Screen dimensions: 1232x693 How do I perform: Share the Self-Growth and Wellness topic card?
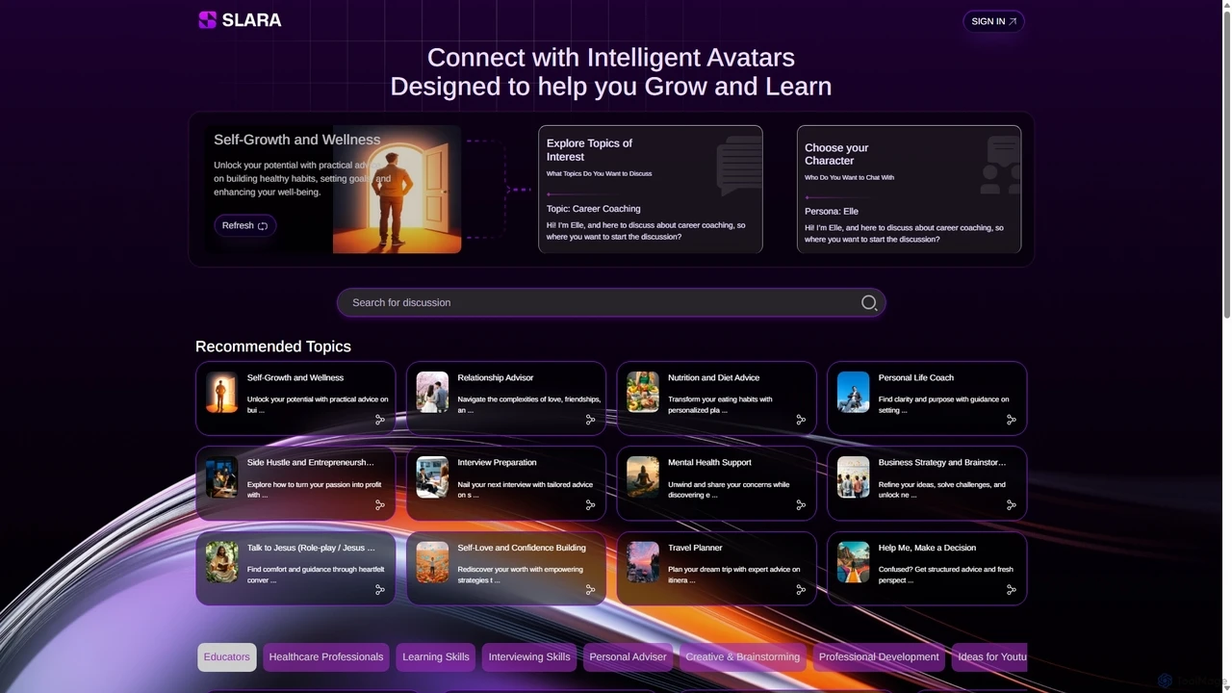click(380, 420)
